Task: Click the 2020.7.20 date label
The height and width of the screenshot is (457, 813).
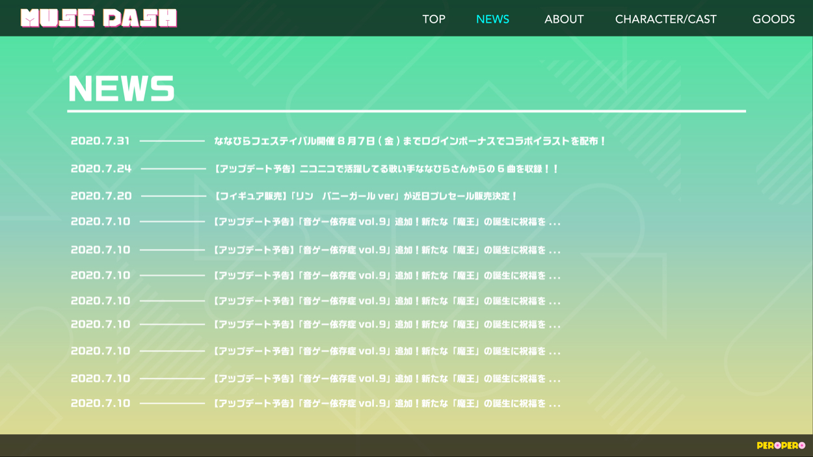Action: click(x=101, y=196)
